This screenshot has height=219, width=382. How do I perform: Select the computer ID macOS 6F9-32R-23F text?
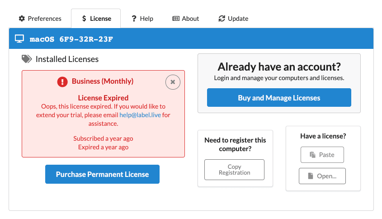(71, 39)
